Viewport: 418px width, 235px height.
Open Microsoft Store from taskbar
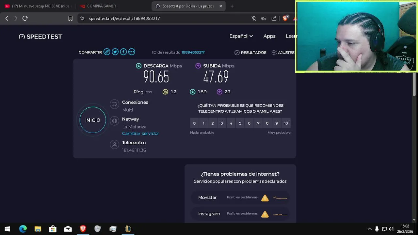tap(53, 229)
